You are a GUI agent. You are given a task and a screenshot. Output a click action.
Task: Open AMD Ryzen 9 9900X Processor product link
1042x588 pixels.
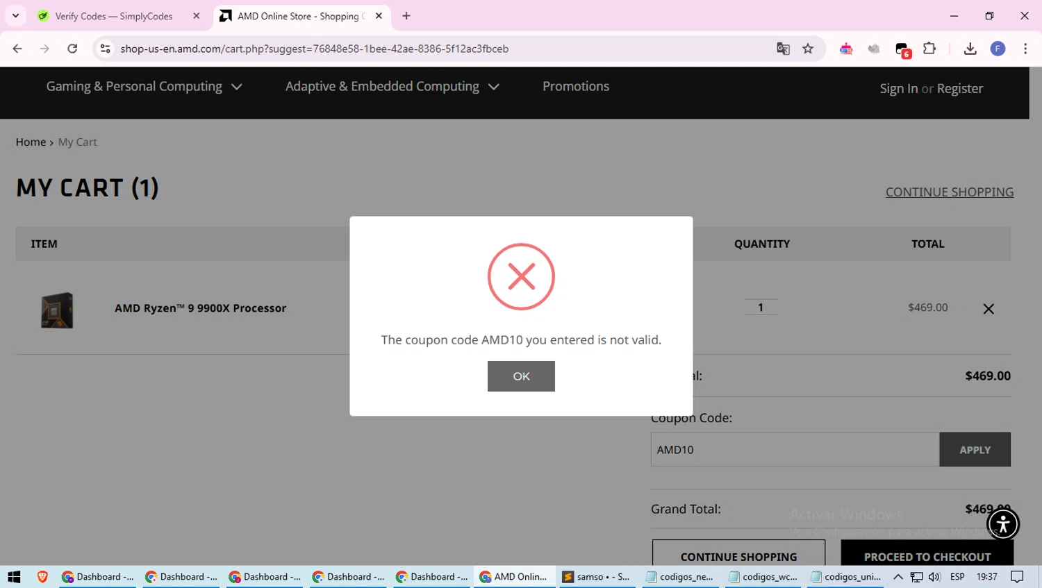[x=200, y=308]
